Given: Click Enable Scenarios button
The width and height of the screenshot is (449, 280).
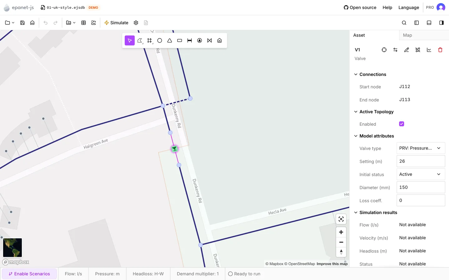Looking at the screenshot, I should pyautogui.click(x=29, y=274).
